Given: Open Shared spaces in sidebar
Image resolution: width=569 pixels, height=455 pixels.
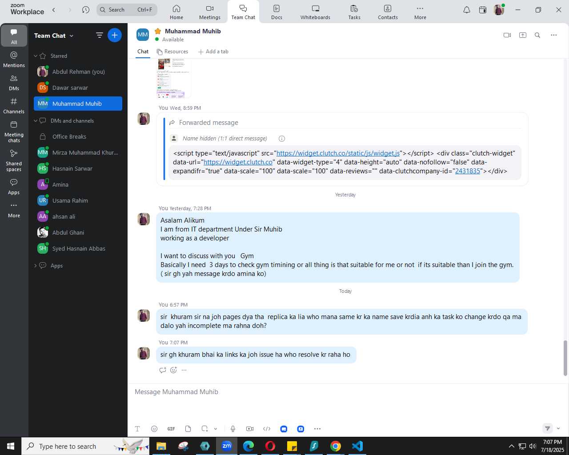Looking at the screenshot, I should pyautogui.click(x=14, y=160).
